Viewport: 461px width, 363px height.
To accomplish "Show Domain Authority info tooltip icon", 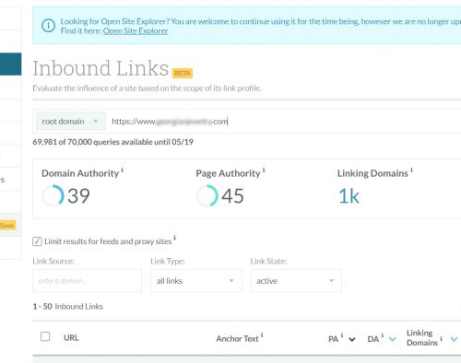I will point(123,170).
